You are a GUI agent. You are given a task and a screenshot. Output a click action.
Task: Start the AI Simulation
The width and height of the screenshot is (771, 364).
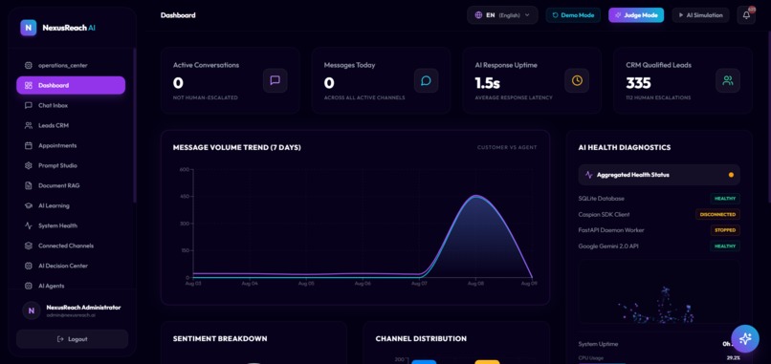[x=700, y=15]
